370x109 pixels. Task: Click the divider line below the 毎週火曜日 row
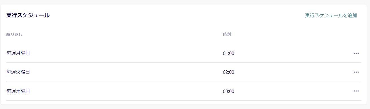click(184, 81)
